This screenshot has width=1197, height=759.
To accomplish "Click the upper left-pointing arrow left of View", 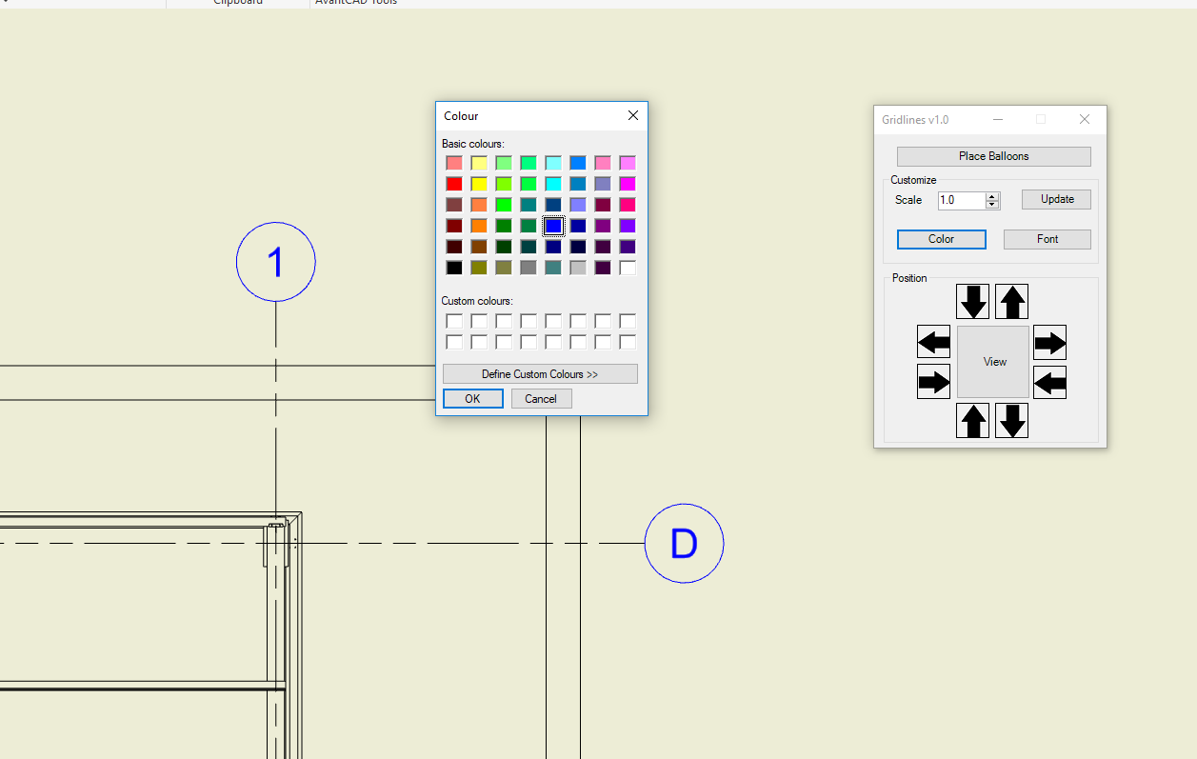I will tap(933, 342).
